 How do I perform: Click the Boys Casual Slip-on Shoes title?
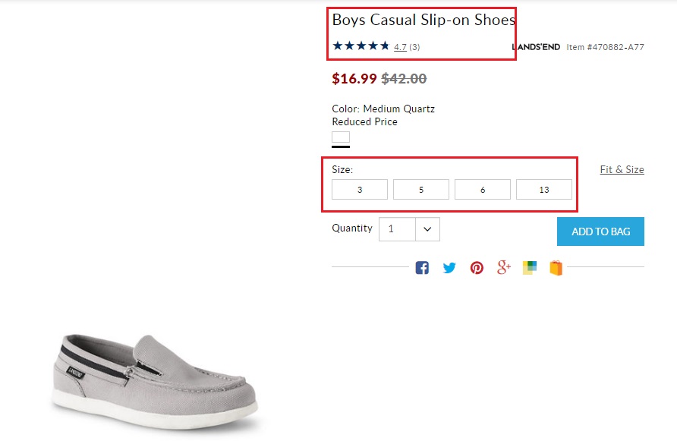click(x=424, y=20)
